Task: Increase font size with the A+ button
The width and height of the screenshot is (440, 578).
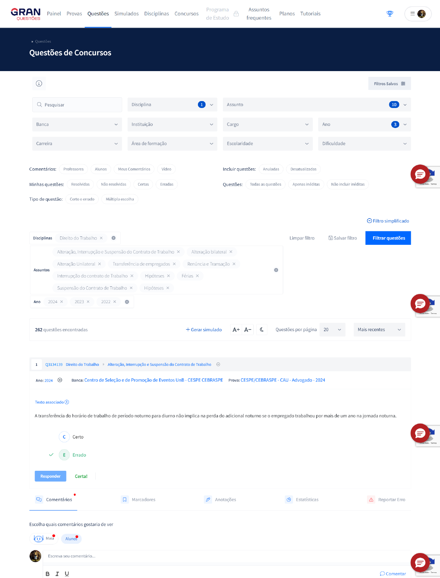Action: pyautogui.click(x=236, y=330)
